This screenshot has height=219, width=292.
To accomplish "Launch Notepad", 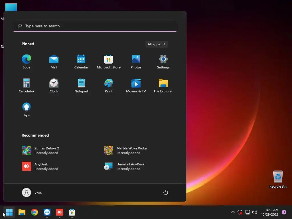I will click(81, 86).
